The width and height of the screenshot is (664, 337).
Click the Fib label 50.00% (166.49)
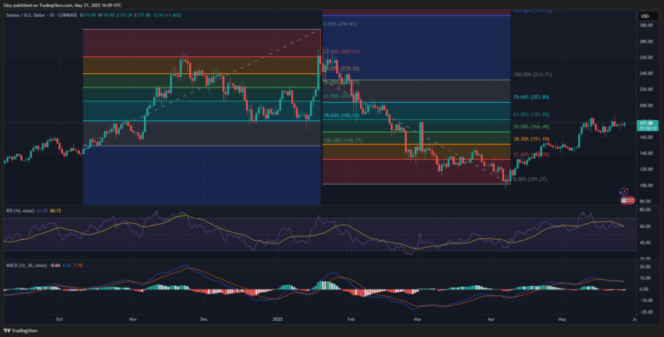coord(531,127)
